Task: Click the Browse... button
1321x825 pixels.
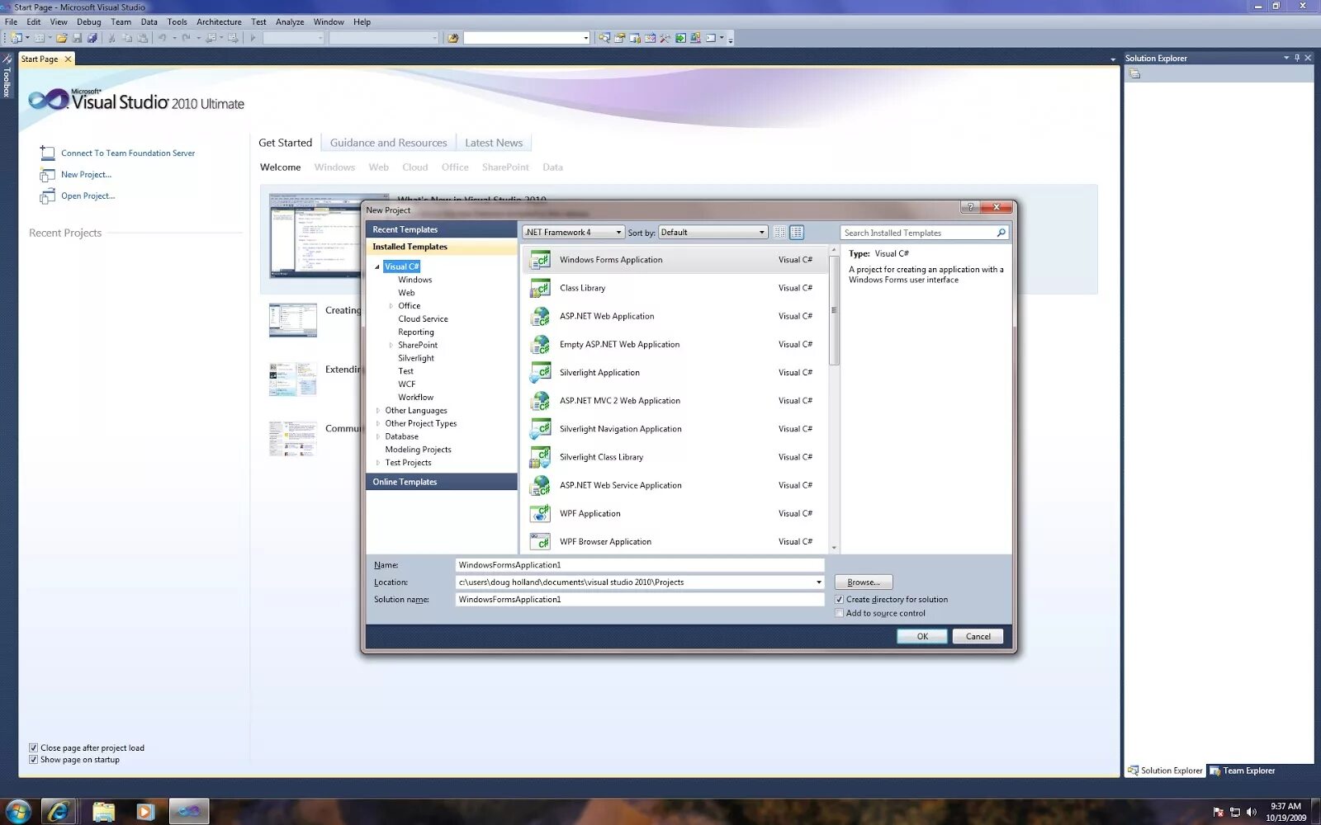Action: pos(864,582)
